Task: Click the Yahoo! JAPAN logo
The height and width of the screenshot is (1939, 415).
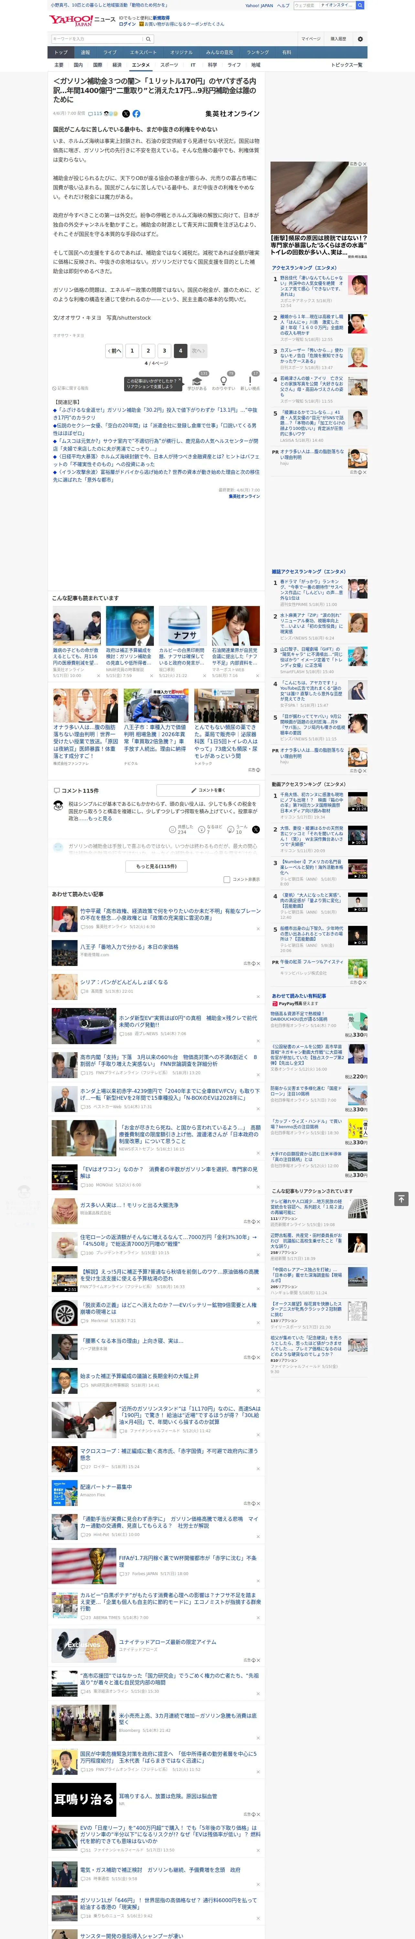Action: click(x=71, y=21)
